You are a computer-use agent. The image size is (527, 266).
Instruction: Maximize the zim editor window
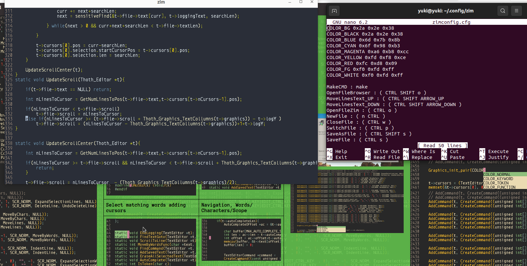point(301,2)
